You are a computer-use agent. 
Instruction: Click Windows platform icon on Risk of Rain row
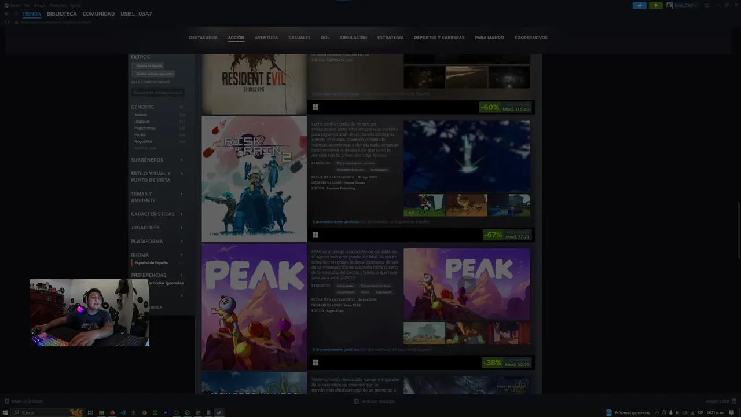point(316,235)
